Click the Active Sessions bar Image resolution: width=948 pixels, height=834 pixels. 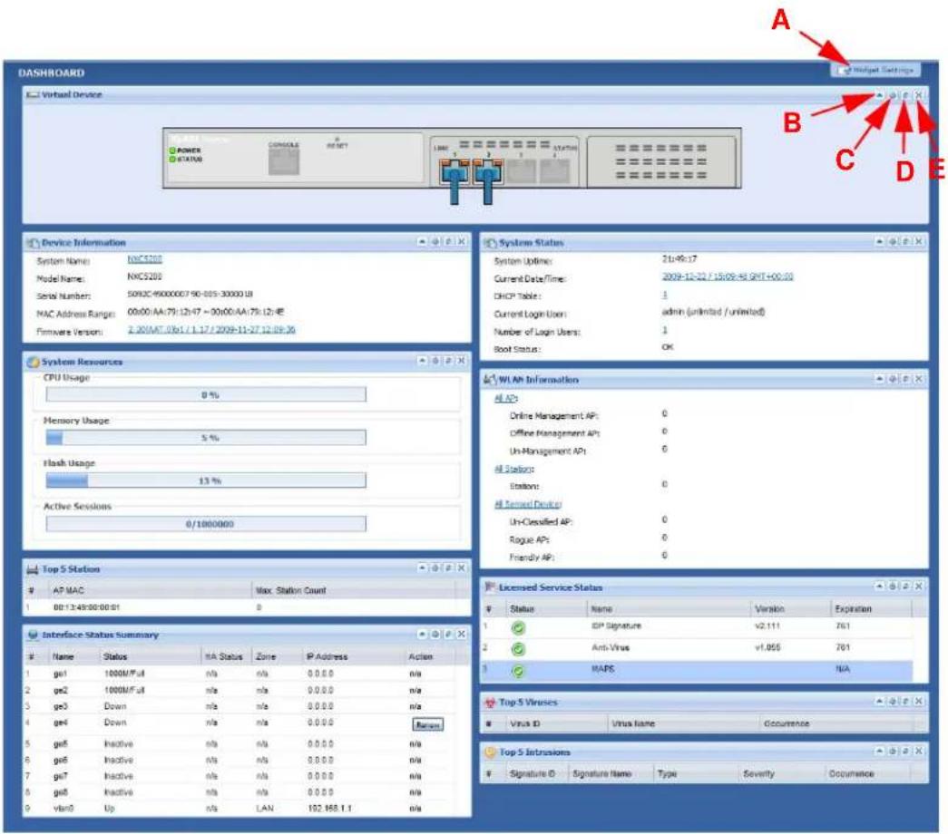206,523
